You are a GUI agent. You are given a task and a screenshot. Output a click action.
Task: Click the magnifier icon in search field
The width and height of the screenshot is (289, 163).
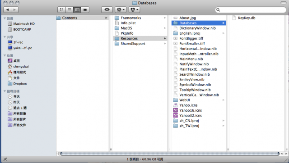point(218,10)
